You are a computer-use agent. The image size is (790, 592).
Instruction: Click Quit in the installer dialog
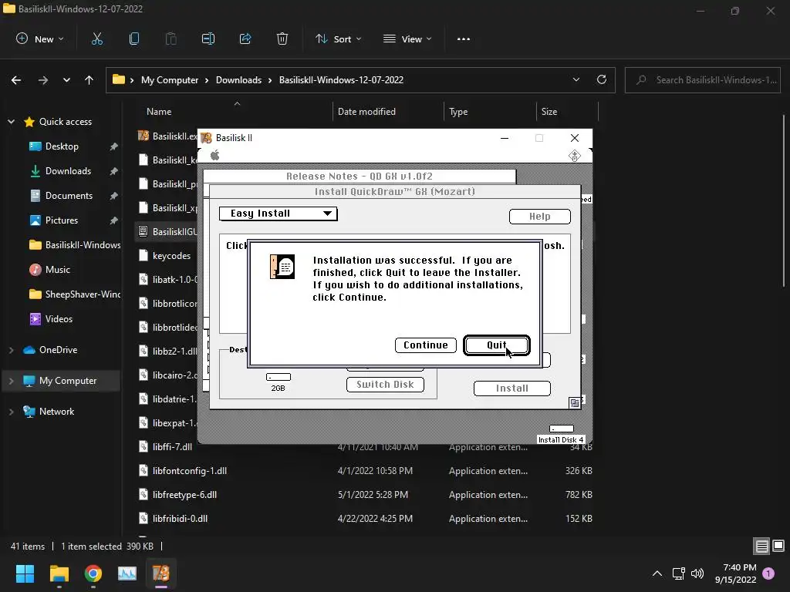[x=496, y=345]
